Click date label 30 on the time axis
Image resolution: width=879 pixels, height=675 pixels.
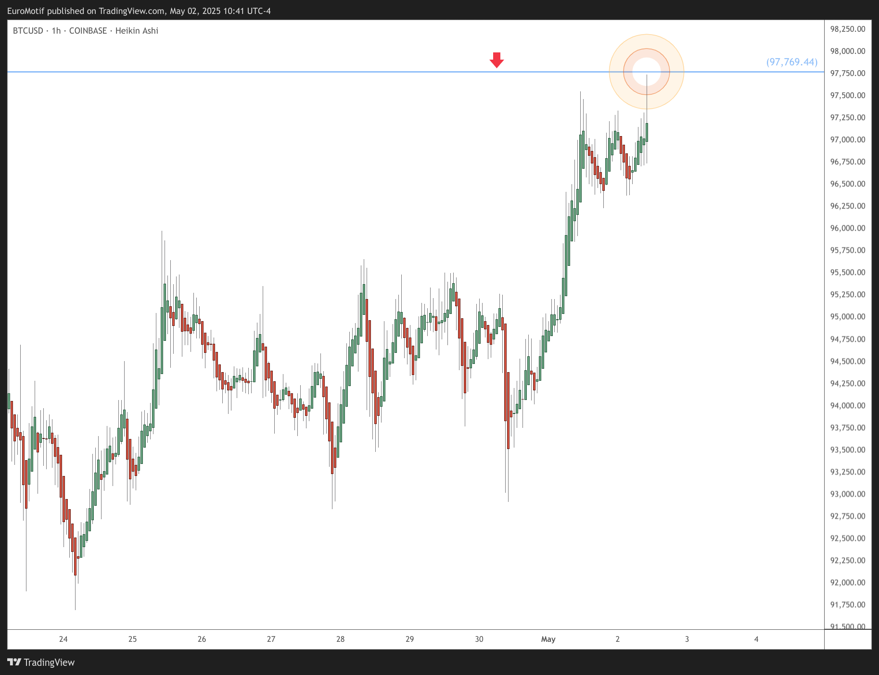pos(479,639)
